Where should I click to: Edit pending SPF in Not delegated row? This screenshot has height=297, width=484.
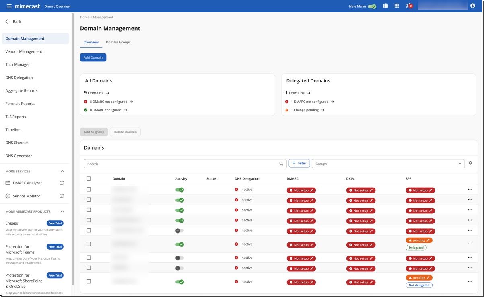coord(428,278)
